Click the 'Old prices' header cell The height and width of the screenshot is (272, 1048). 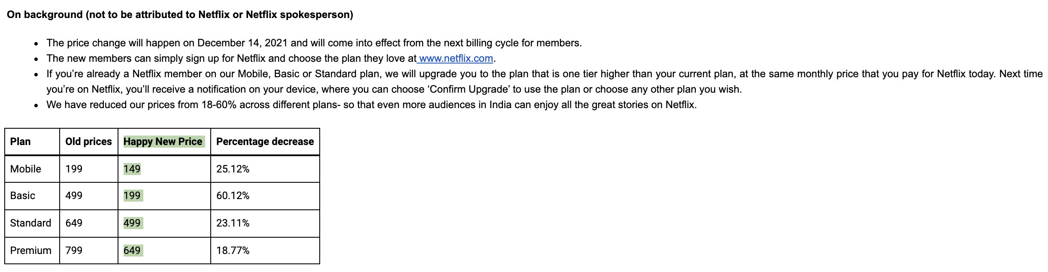click(88, 142)
